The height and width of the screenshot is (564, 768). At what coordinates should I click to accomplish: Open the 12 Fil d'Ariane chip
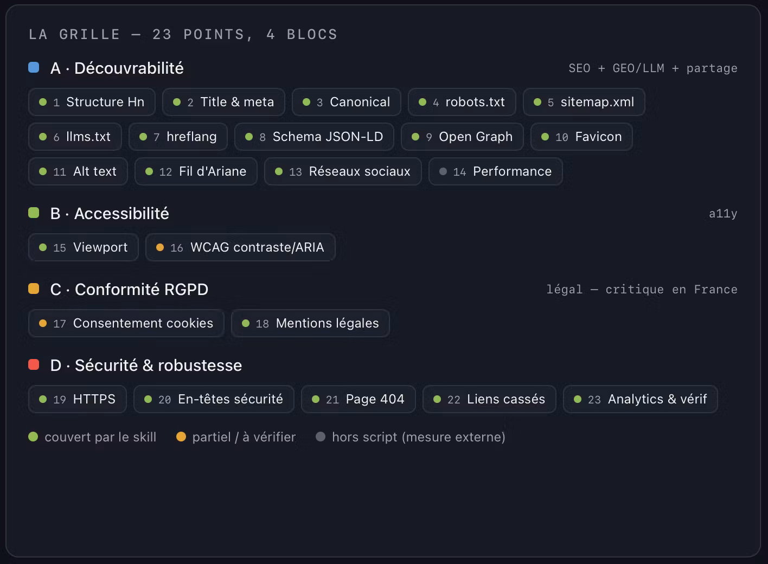196,171
